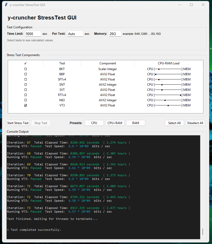
Task: Click the checkmark column header
Action: 26,63
